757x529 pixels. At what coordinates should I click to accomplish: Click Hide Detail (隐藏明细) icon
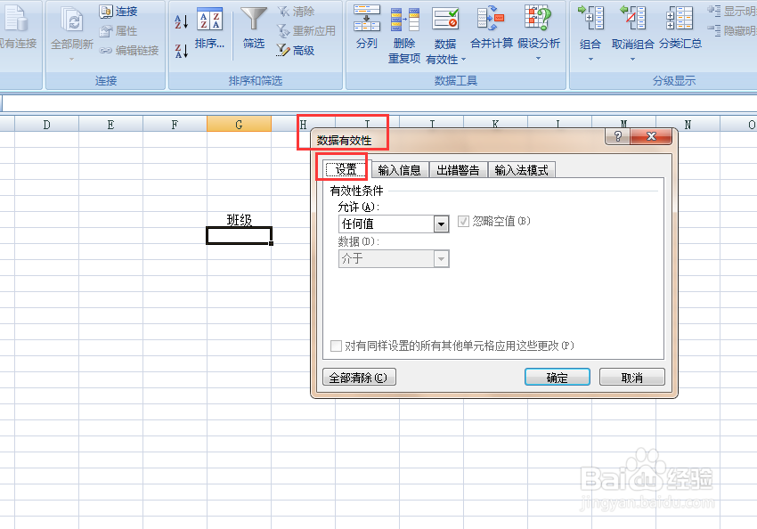point(714,30)
